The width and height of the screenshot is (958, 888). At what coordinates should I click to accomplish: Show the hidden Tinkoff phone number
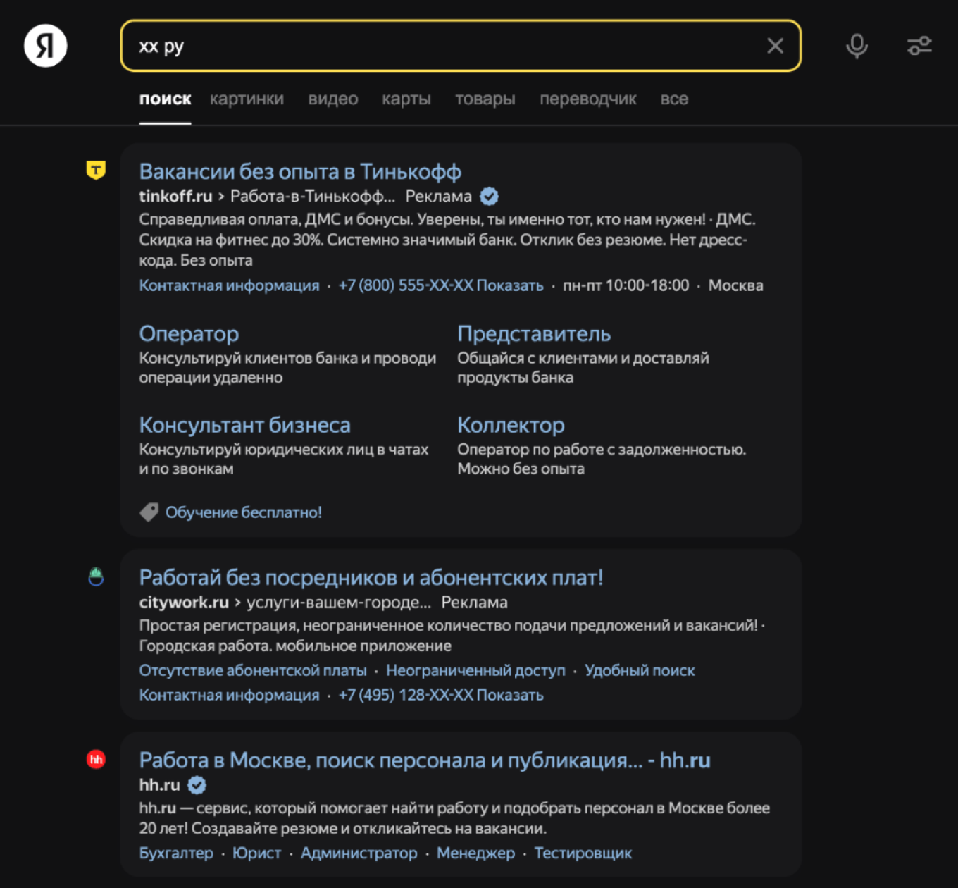[510, 286]
